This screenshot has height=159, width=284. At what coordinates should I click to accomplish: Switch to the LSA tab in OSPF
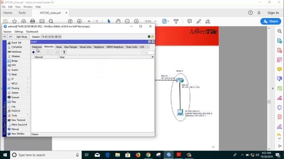[x=142, y=47]
